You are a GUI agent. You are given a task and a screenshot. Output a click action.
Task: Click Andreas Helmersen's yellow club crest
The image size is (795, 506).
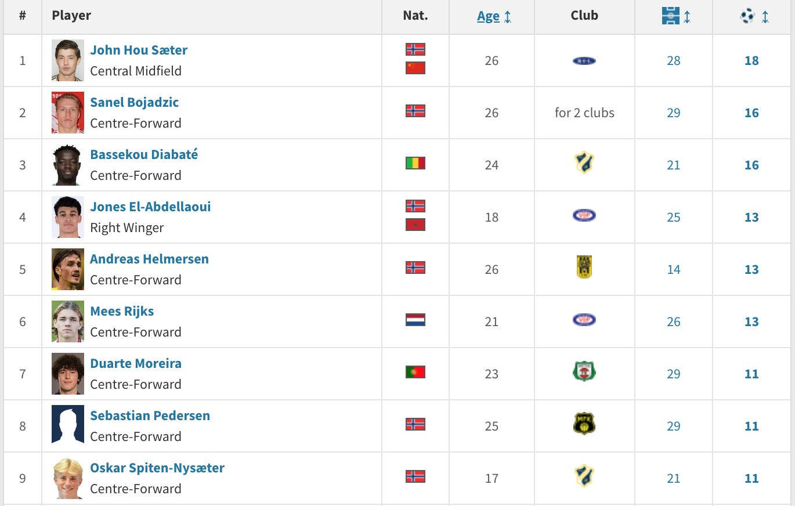click(584, 268)
